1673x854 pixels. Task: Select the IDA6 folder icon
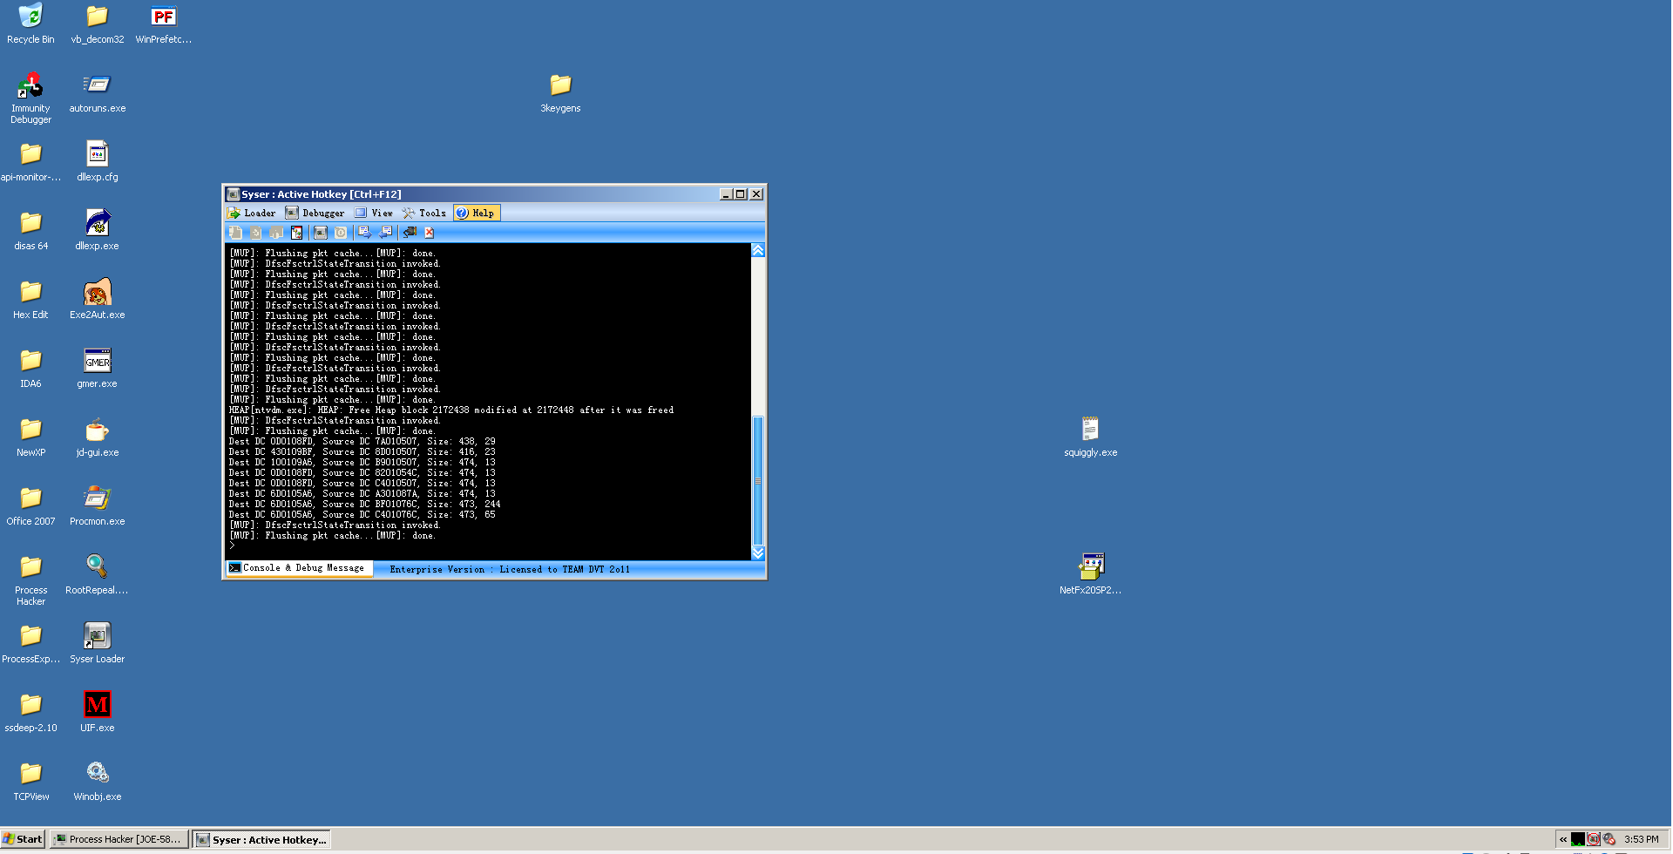[x=30, y=369]
